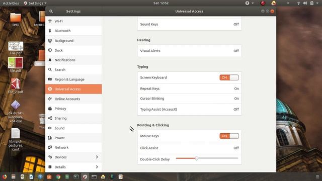Click the Wi-Fi icon in sidebar
This screenshot has width=322, height=181.
[x=50, y=21]
